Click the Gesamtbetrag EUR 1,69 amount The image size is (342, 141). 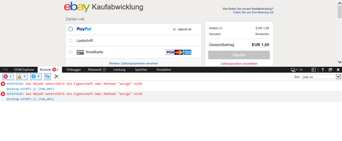[x=261, y=45]
